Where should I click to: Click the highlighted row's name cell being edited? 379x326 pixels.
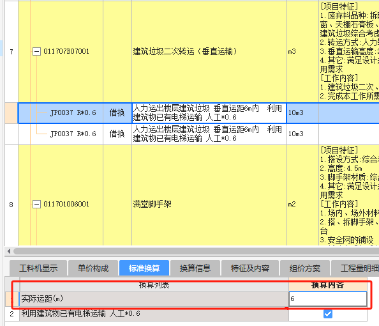click(209, 113)
